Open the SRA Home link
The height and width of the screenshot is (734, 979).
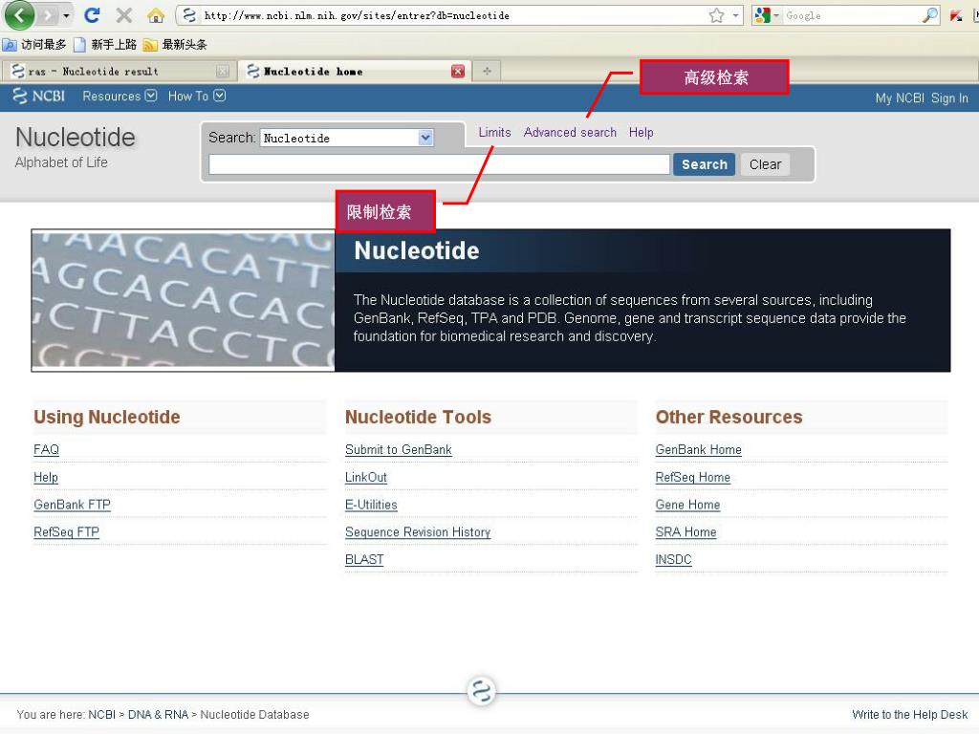(685, 531)
